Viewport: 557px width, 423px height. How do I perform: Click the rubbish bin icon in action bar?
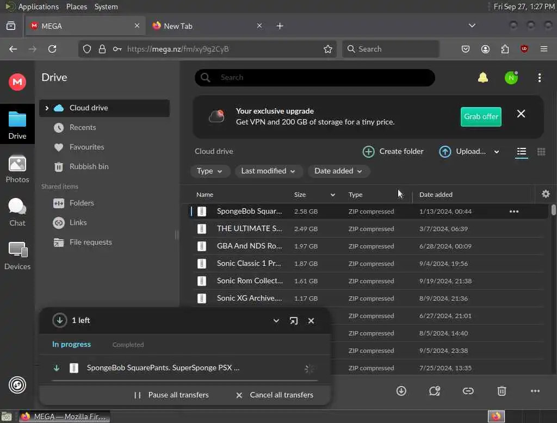pyautogui.click(x=501, y=391)
